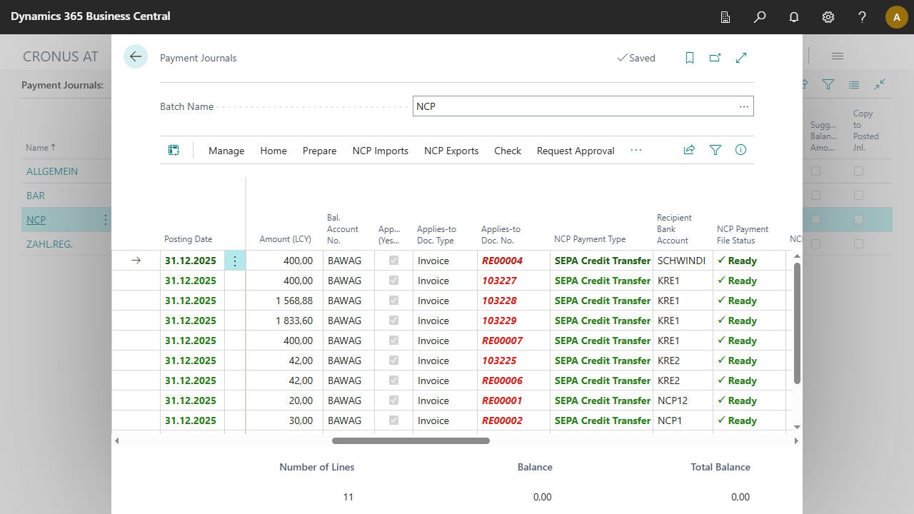Toggle Applied checkbox in RE00001 row
Image resolution: width=914 pixels, height=514 pixels.
393,400
